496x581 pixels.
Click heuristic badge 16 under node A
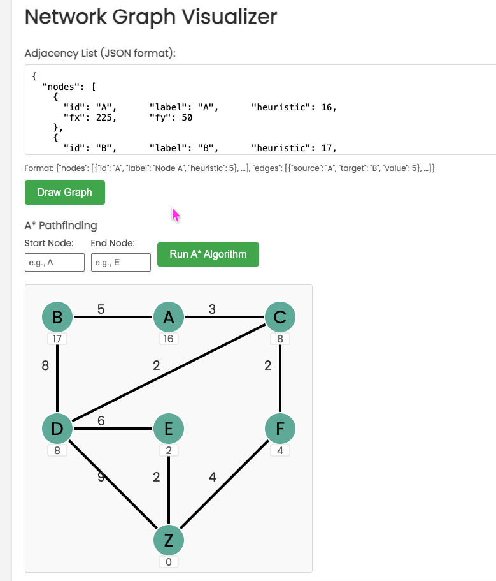[169, 339]
